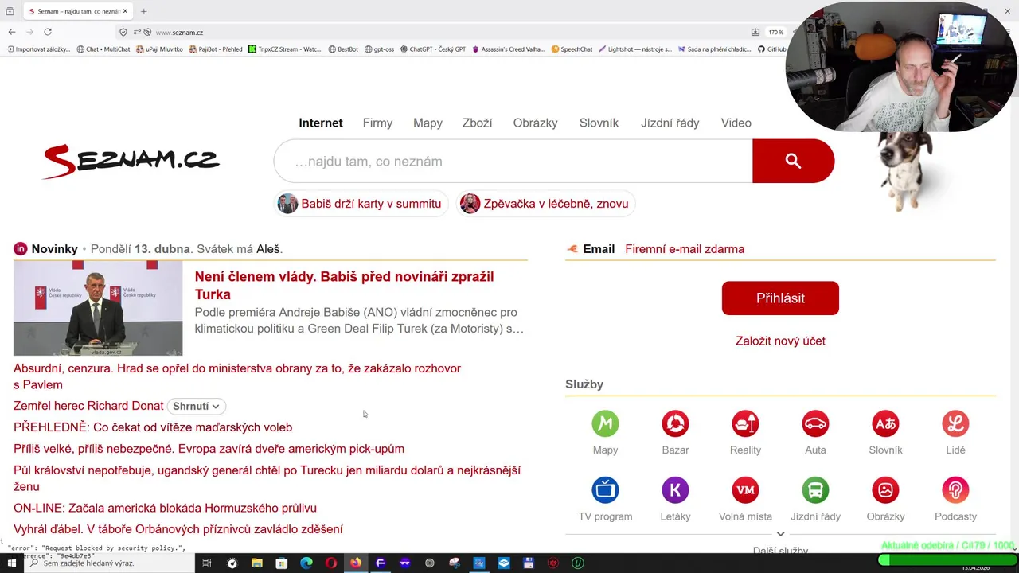Reload the page with the refresh icon

48,32
